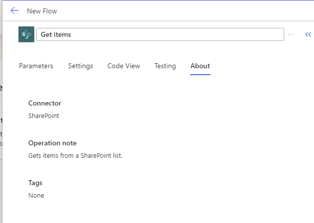Open the Code View tab
This screenshot has height=223, width=314.
pos(123,66)
